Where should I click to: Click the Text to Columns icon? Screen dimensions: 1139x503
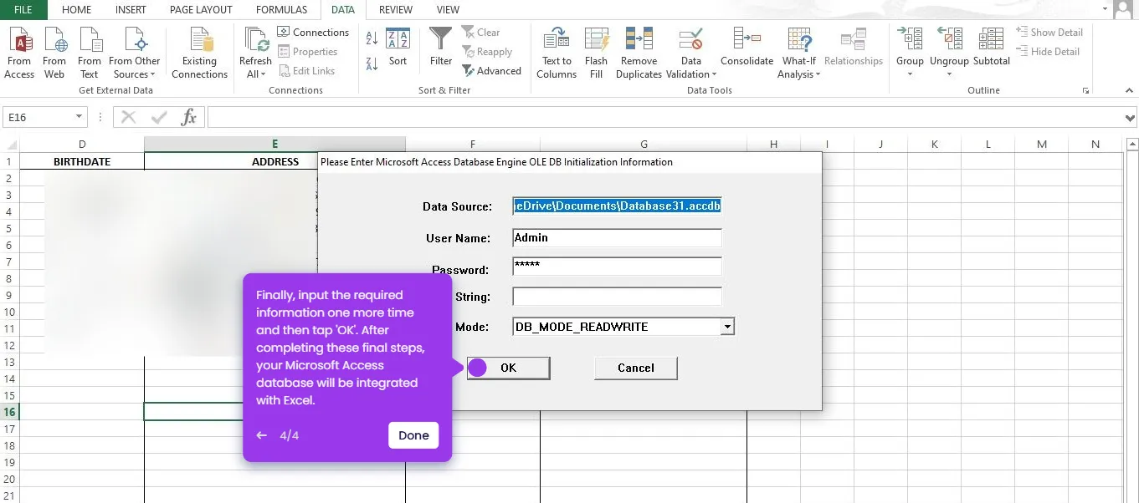(557, 50)
